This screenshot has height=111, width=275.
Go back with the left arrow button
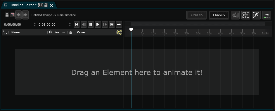18,15
